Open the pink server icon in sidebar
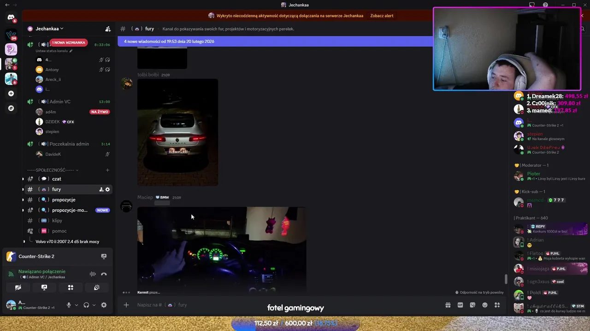Viewport: 590px width, 331px height. (11, 49)
